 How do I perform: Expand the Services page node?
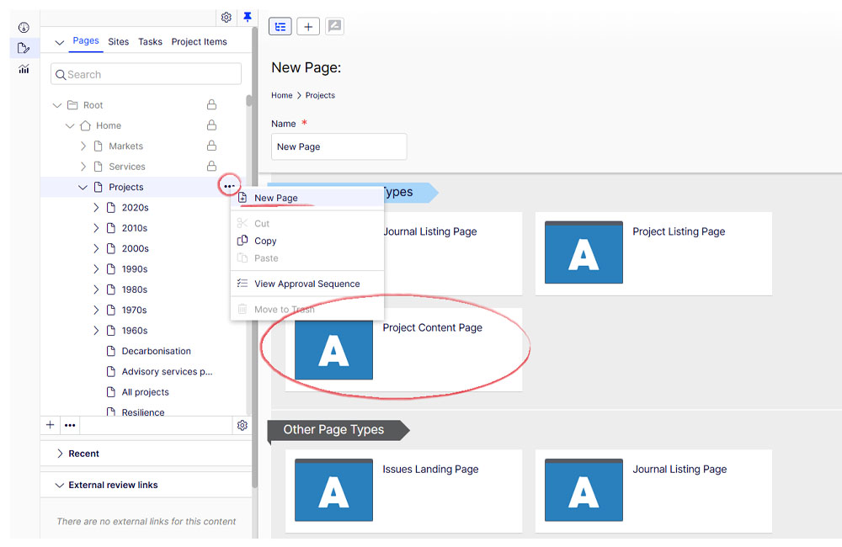83,167
